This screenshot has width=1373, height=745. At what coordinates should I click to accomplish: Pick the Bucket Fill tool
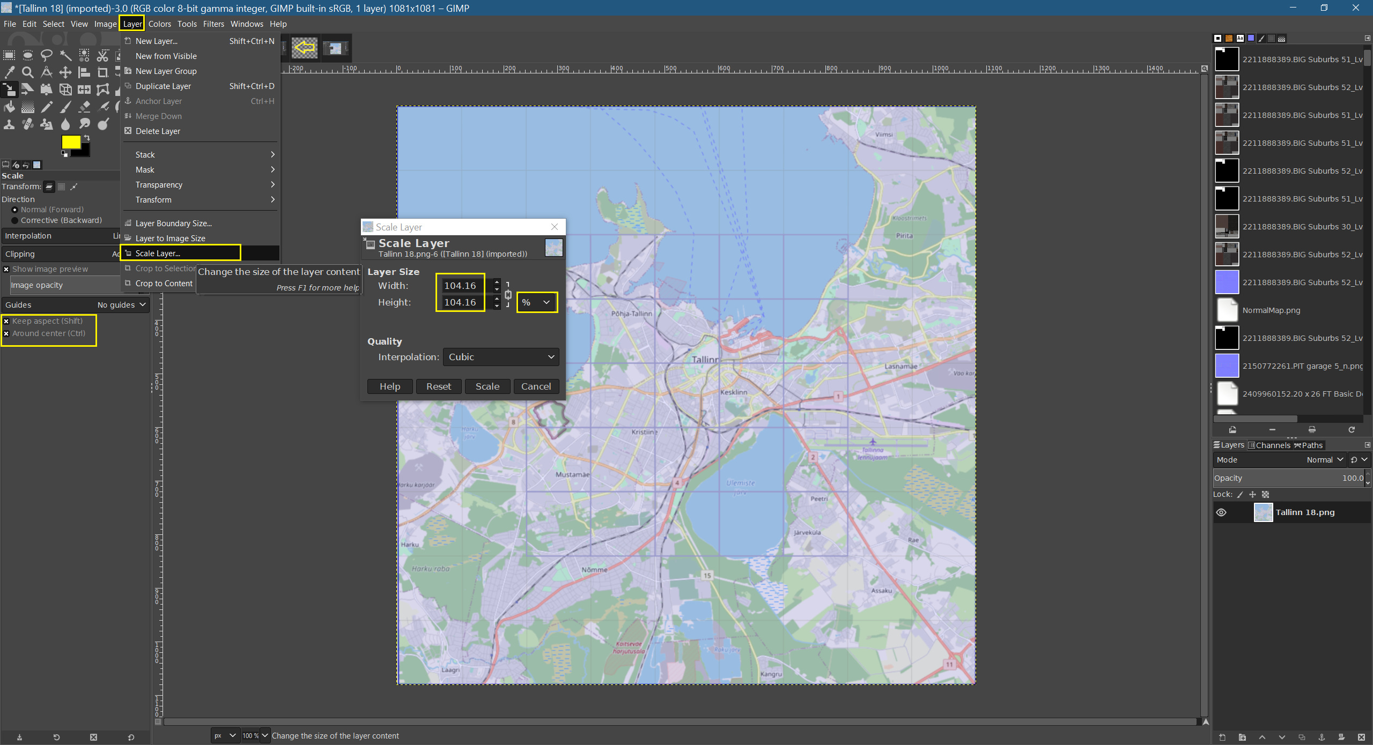[9, 107]
